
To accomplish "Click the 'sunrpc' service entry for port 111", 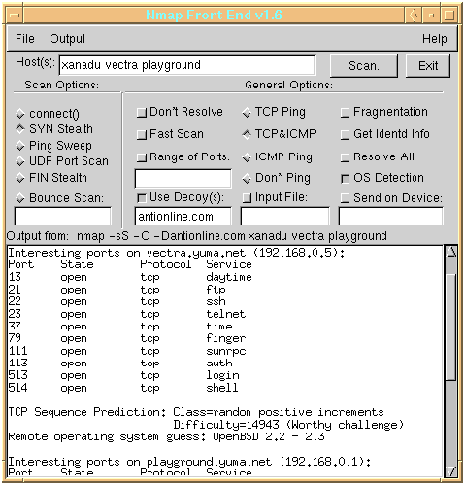I will click(x=226, y=351).
